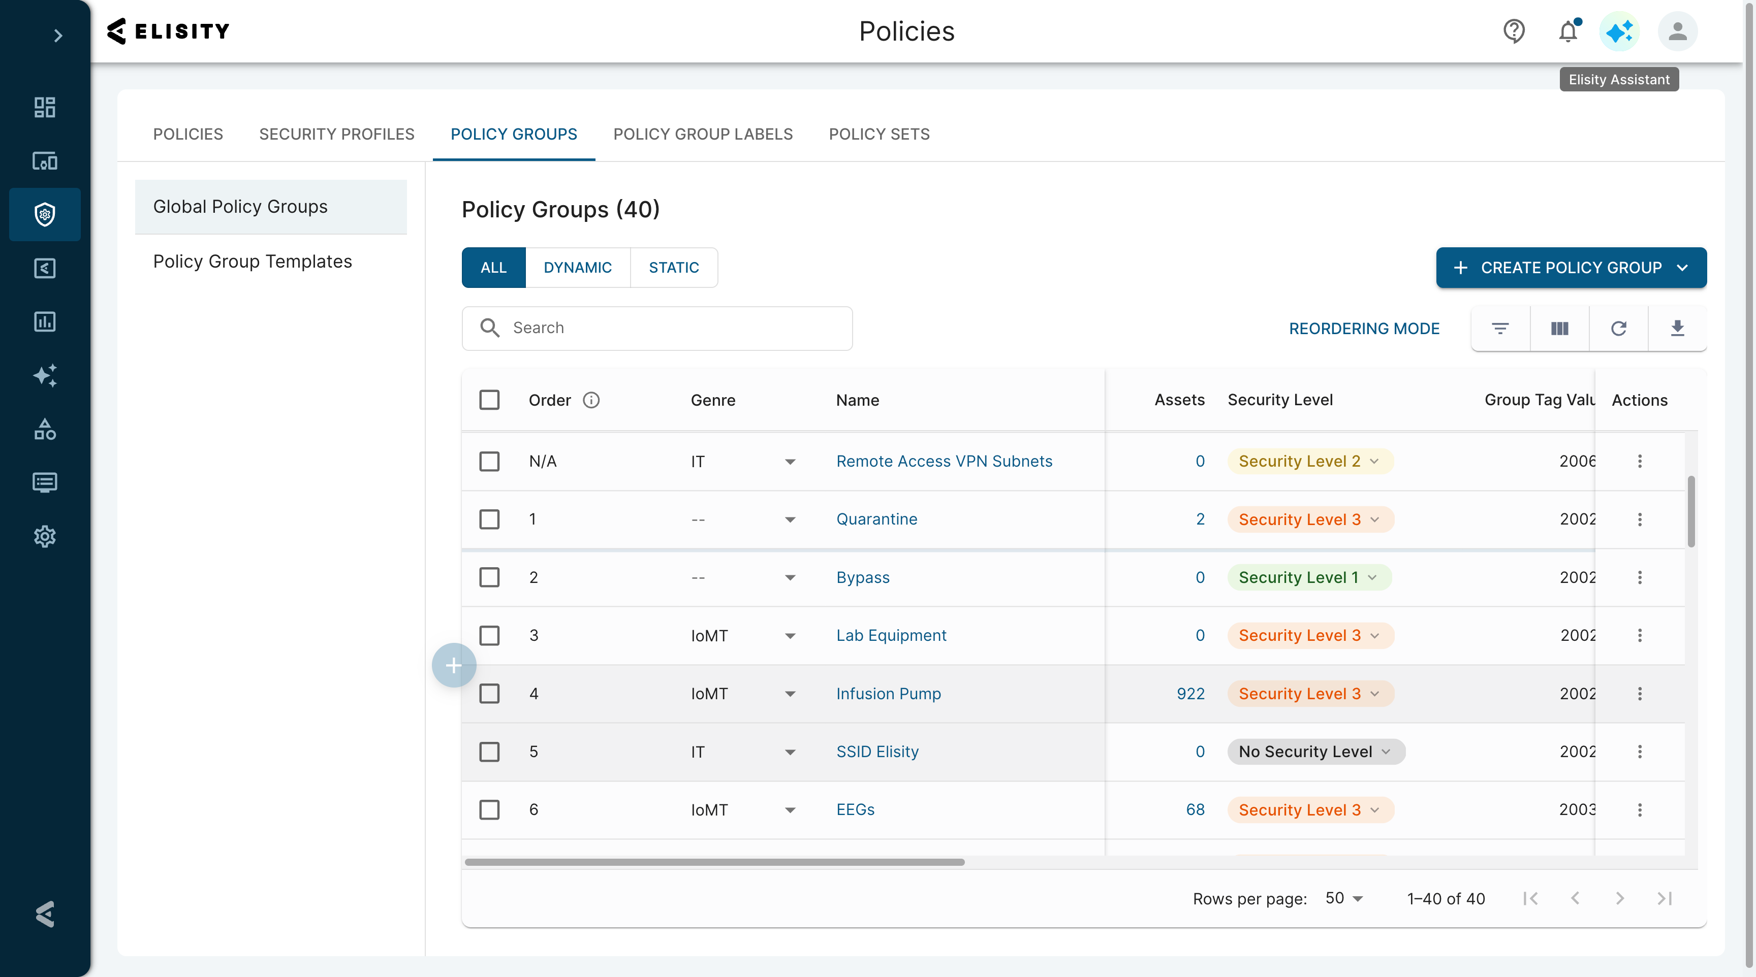The height and width of the screenshot is (977, 1756).
Task: Open Security Level 1 dropdown for Bypass
Action: [x=1309, y=578]
